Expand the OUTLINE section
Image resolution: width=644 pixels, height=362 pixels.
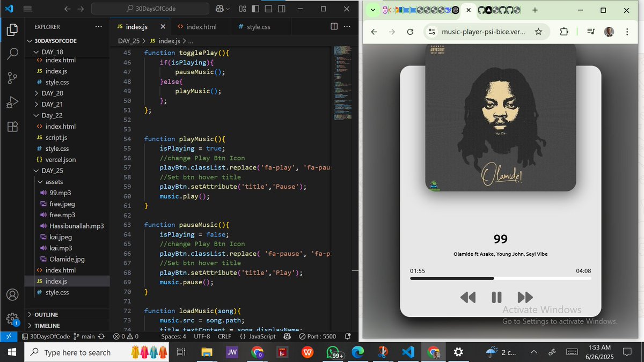(x=67, y=314)
